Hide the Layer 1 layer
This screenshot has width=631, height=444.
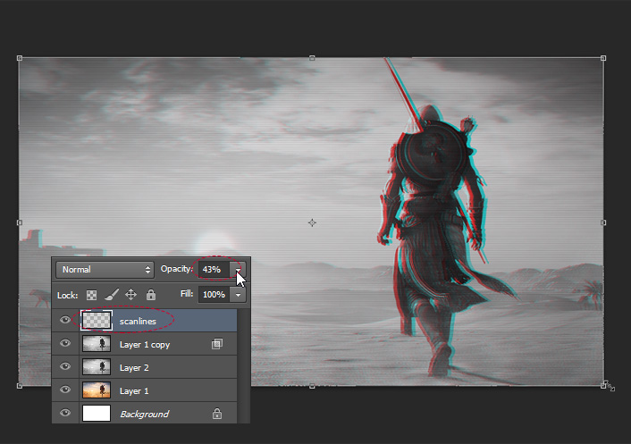pos(64,390)
